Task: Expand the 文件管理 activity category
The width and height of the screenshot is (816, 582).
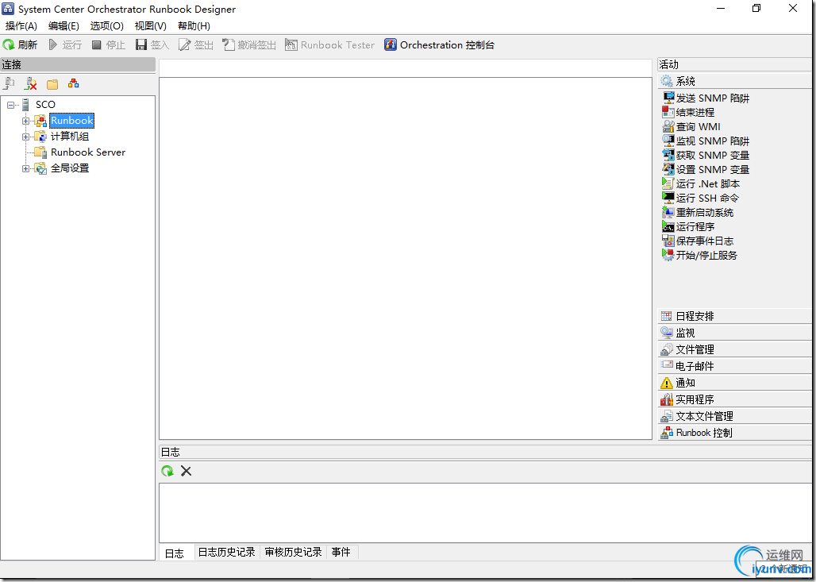Action: click(733, 349)
